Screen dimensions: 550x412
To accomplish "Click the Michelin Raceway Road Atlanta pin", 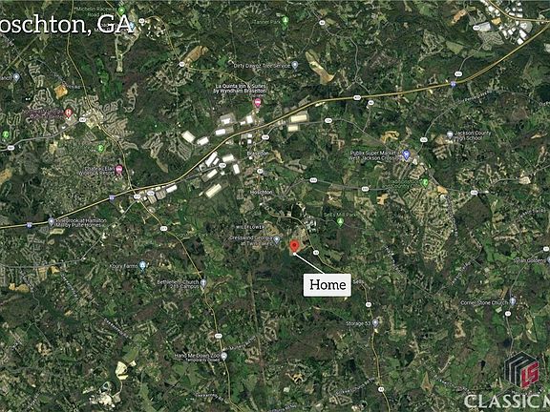I will tap(121, 10).
